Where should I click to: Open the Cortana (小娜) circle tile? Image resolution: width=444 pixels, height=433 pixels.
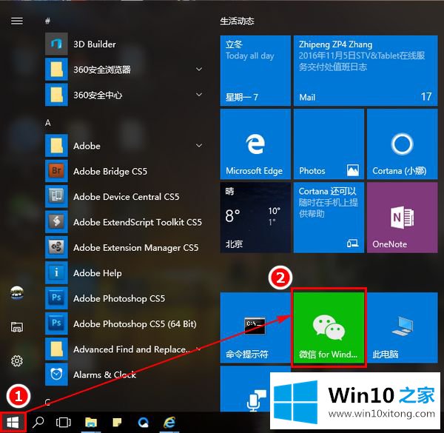coord(402,144)
